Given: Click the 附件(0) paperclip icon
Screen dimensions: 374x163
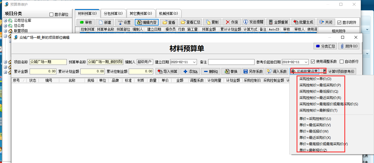Looking at the screenshot, I should [342, 46].
